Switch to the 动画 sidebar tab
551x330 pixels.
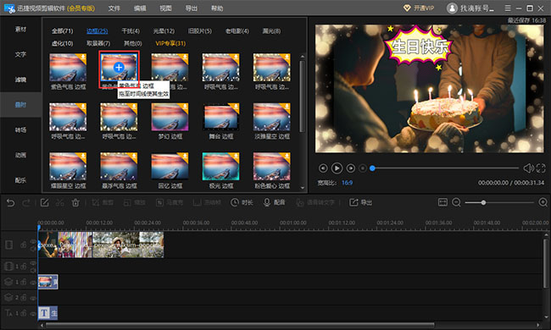click(20, 155)
